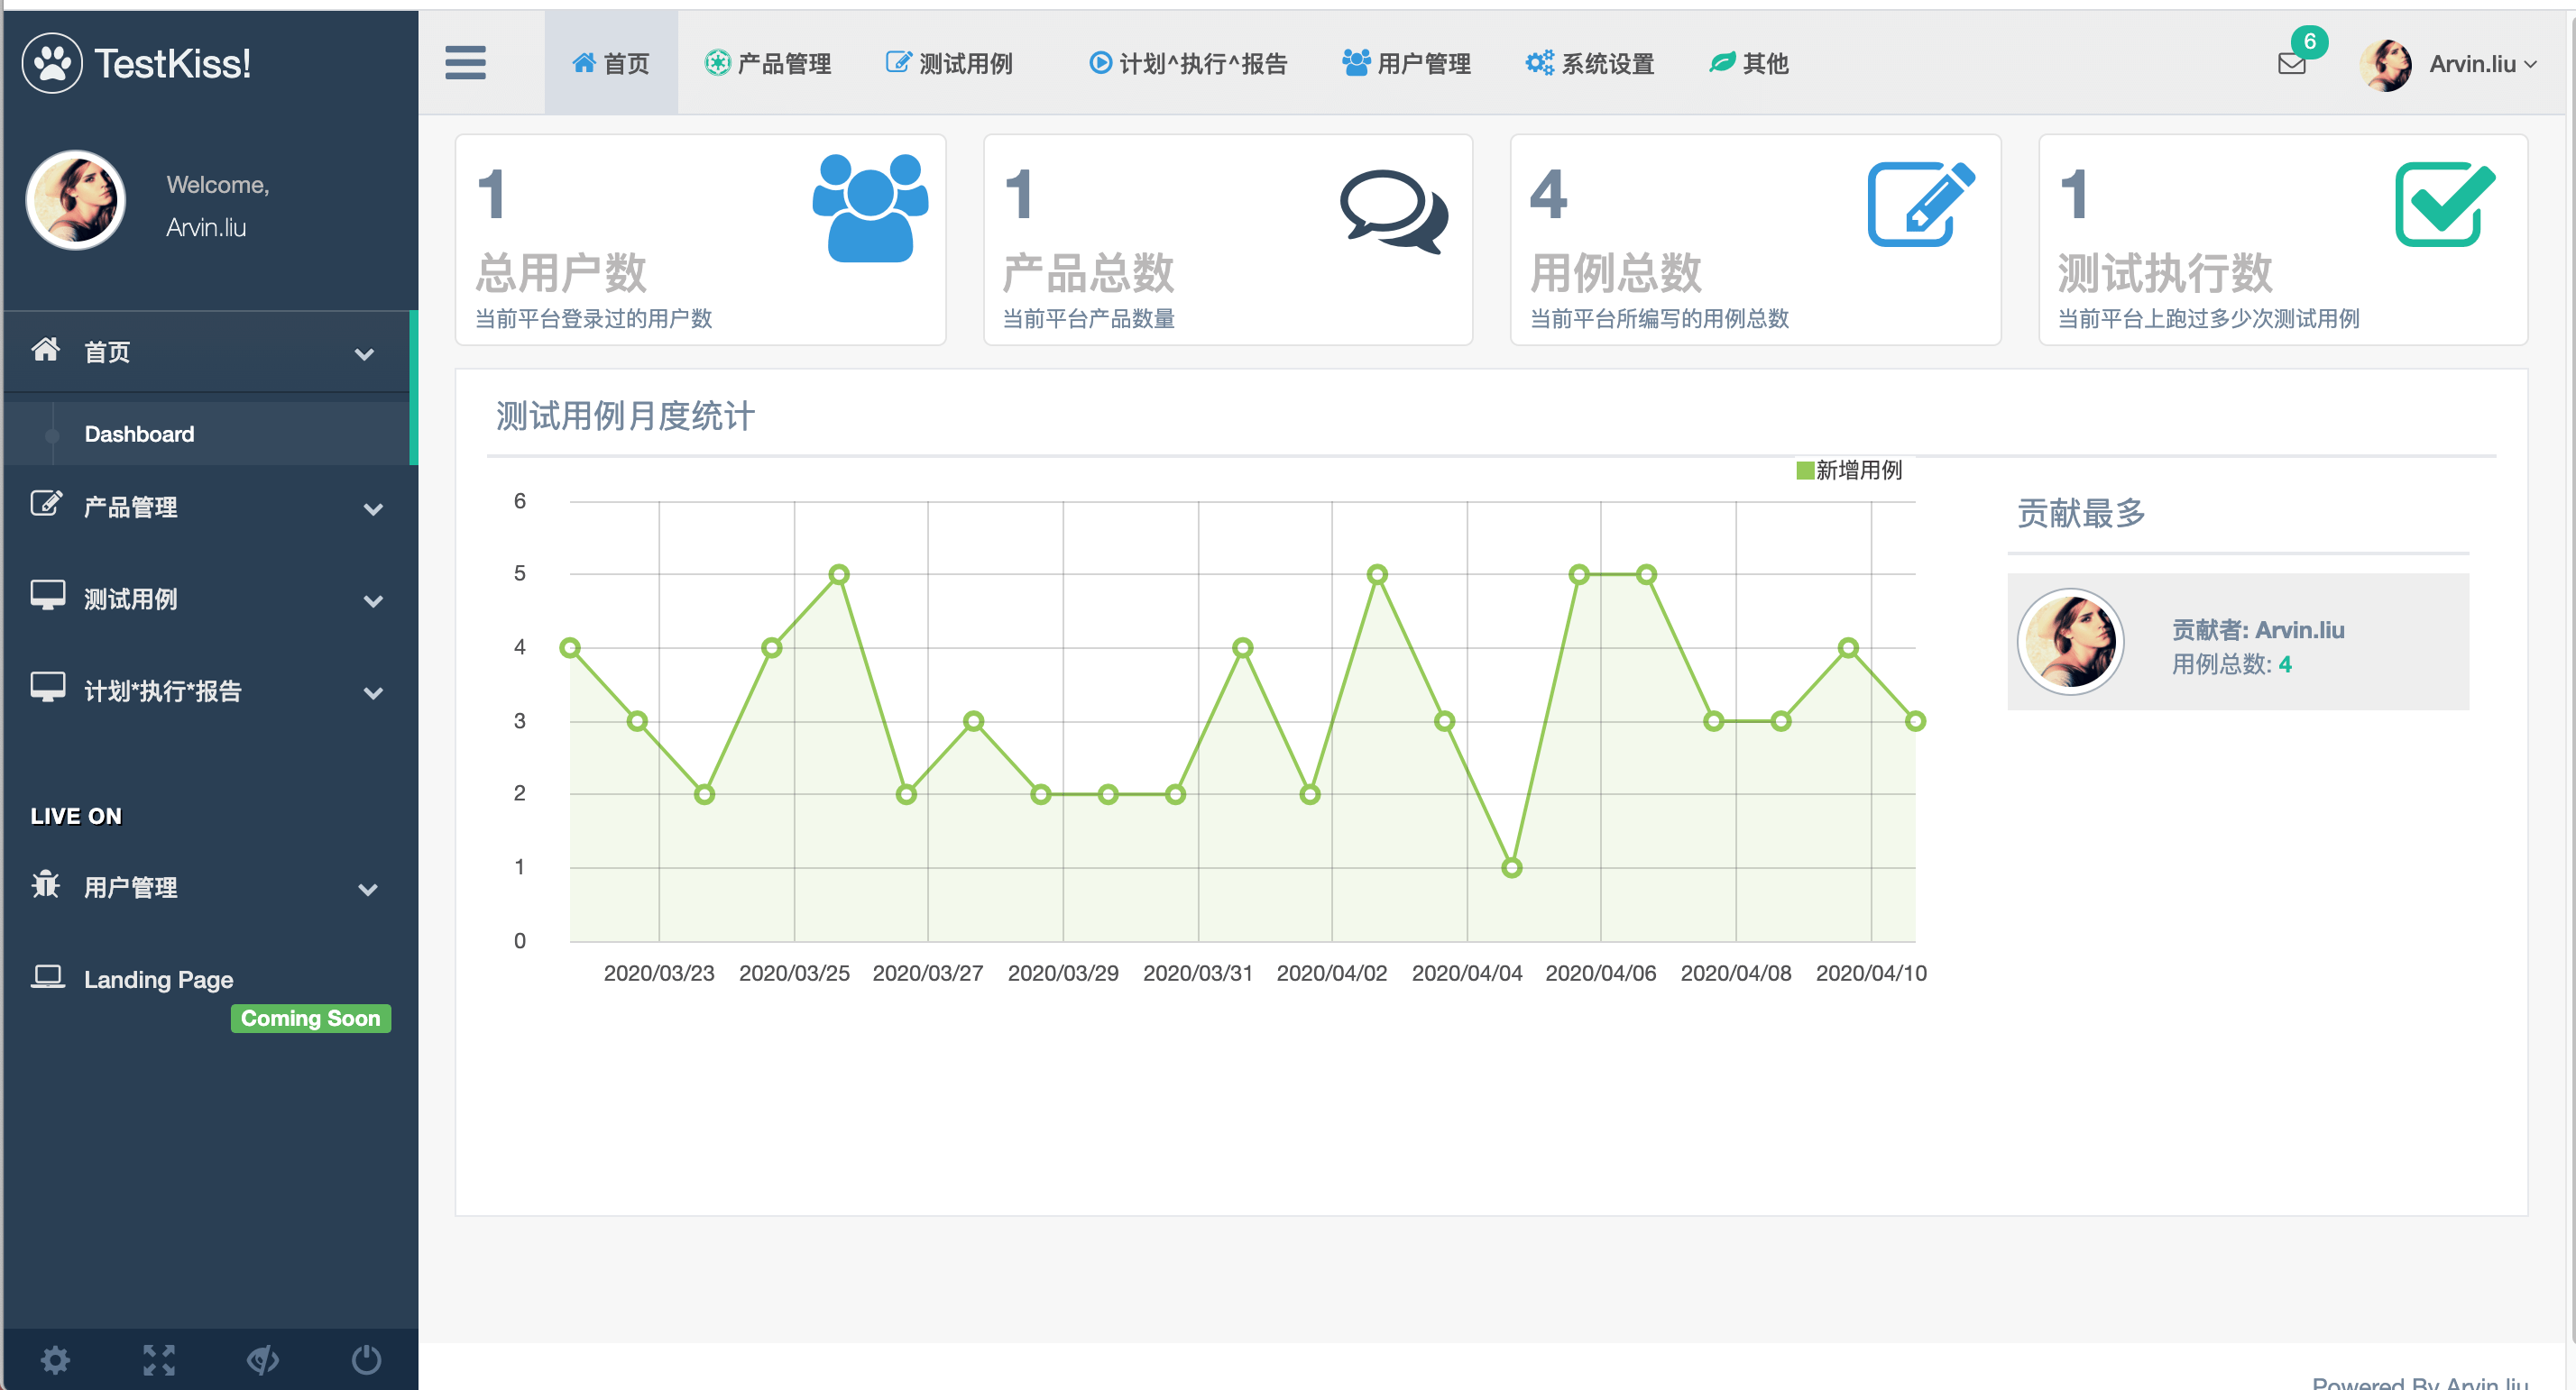This screenshot has width=2576, height=1390.
Task: Click the monitor icon beside sidebar 测试用例
Action: [x=47, y=596]
